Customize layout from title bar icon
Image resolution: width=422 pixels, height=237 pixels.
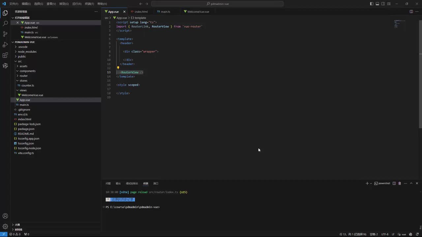389,4
